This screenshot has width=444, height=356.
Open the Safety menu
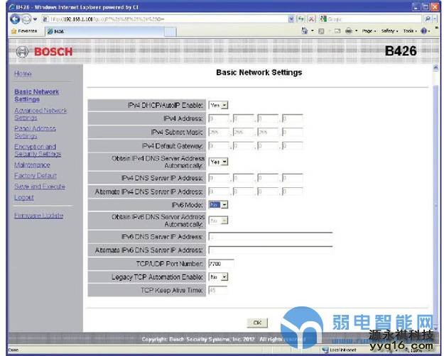point(390,31)
